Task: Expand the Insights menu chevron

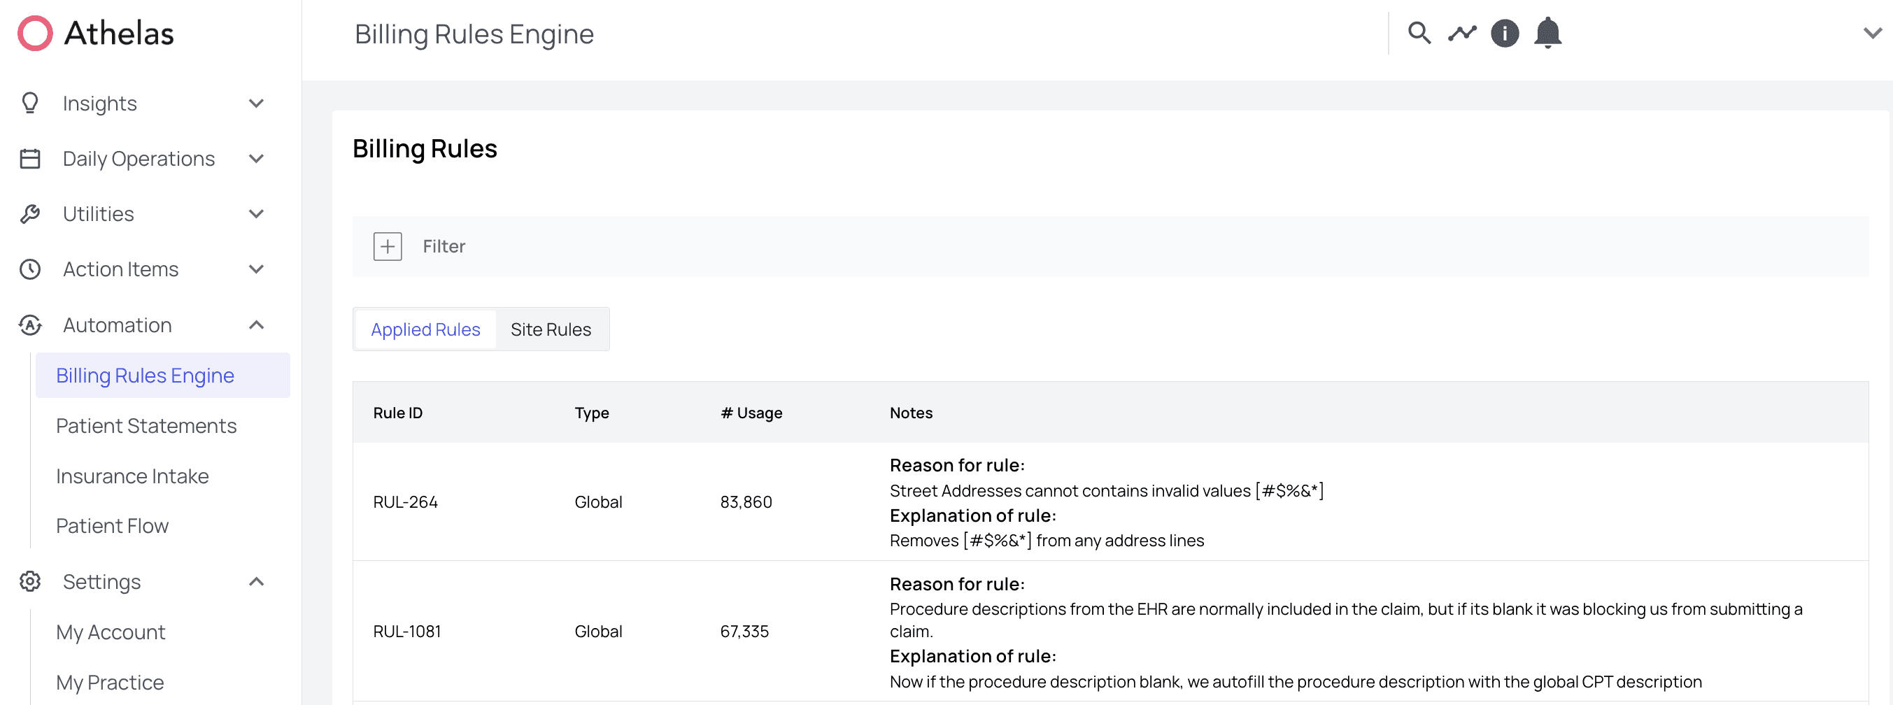Action: pyautogui.click(x=256, y=104)
